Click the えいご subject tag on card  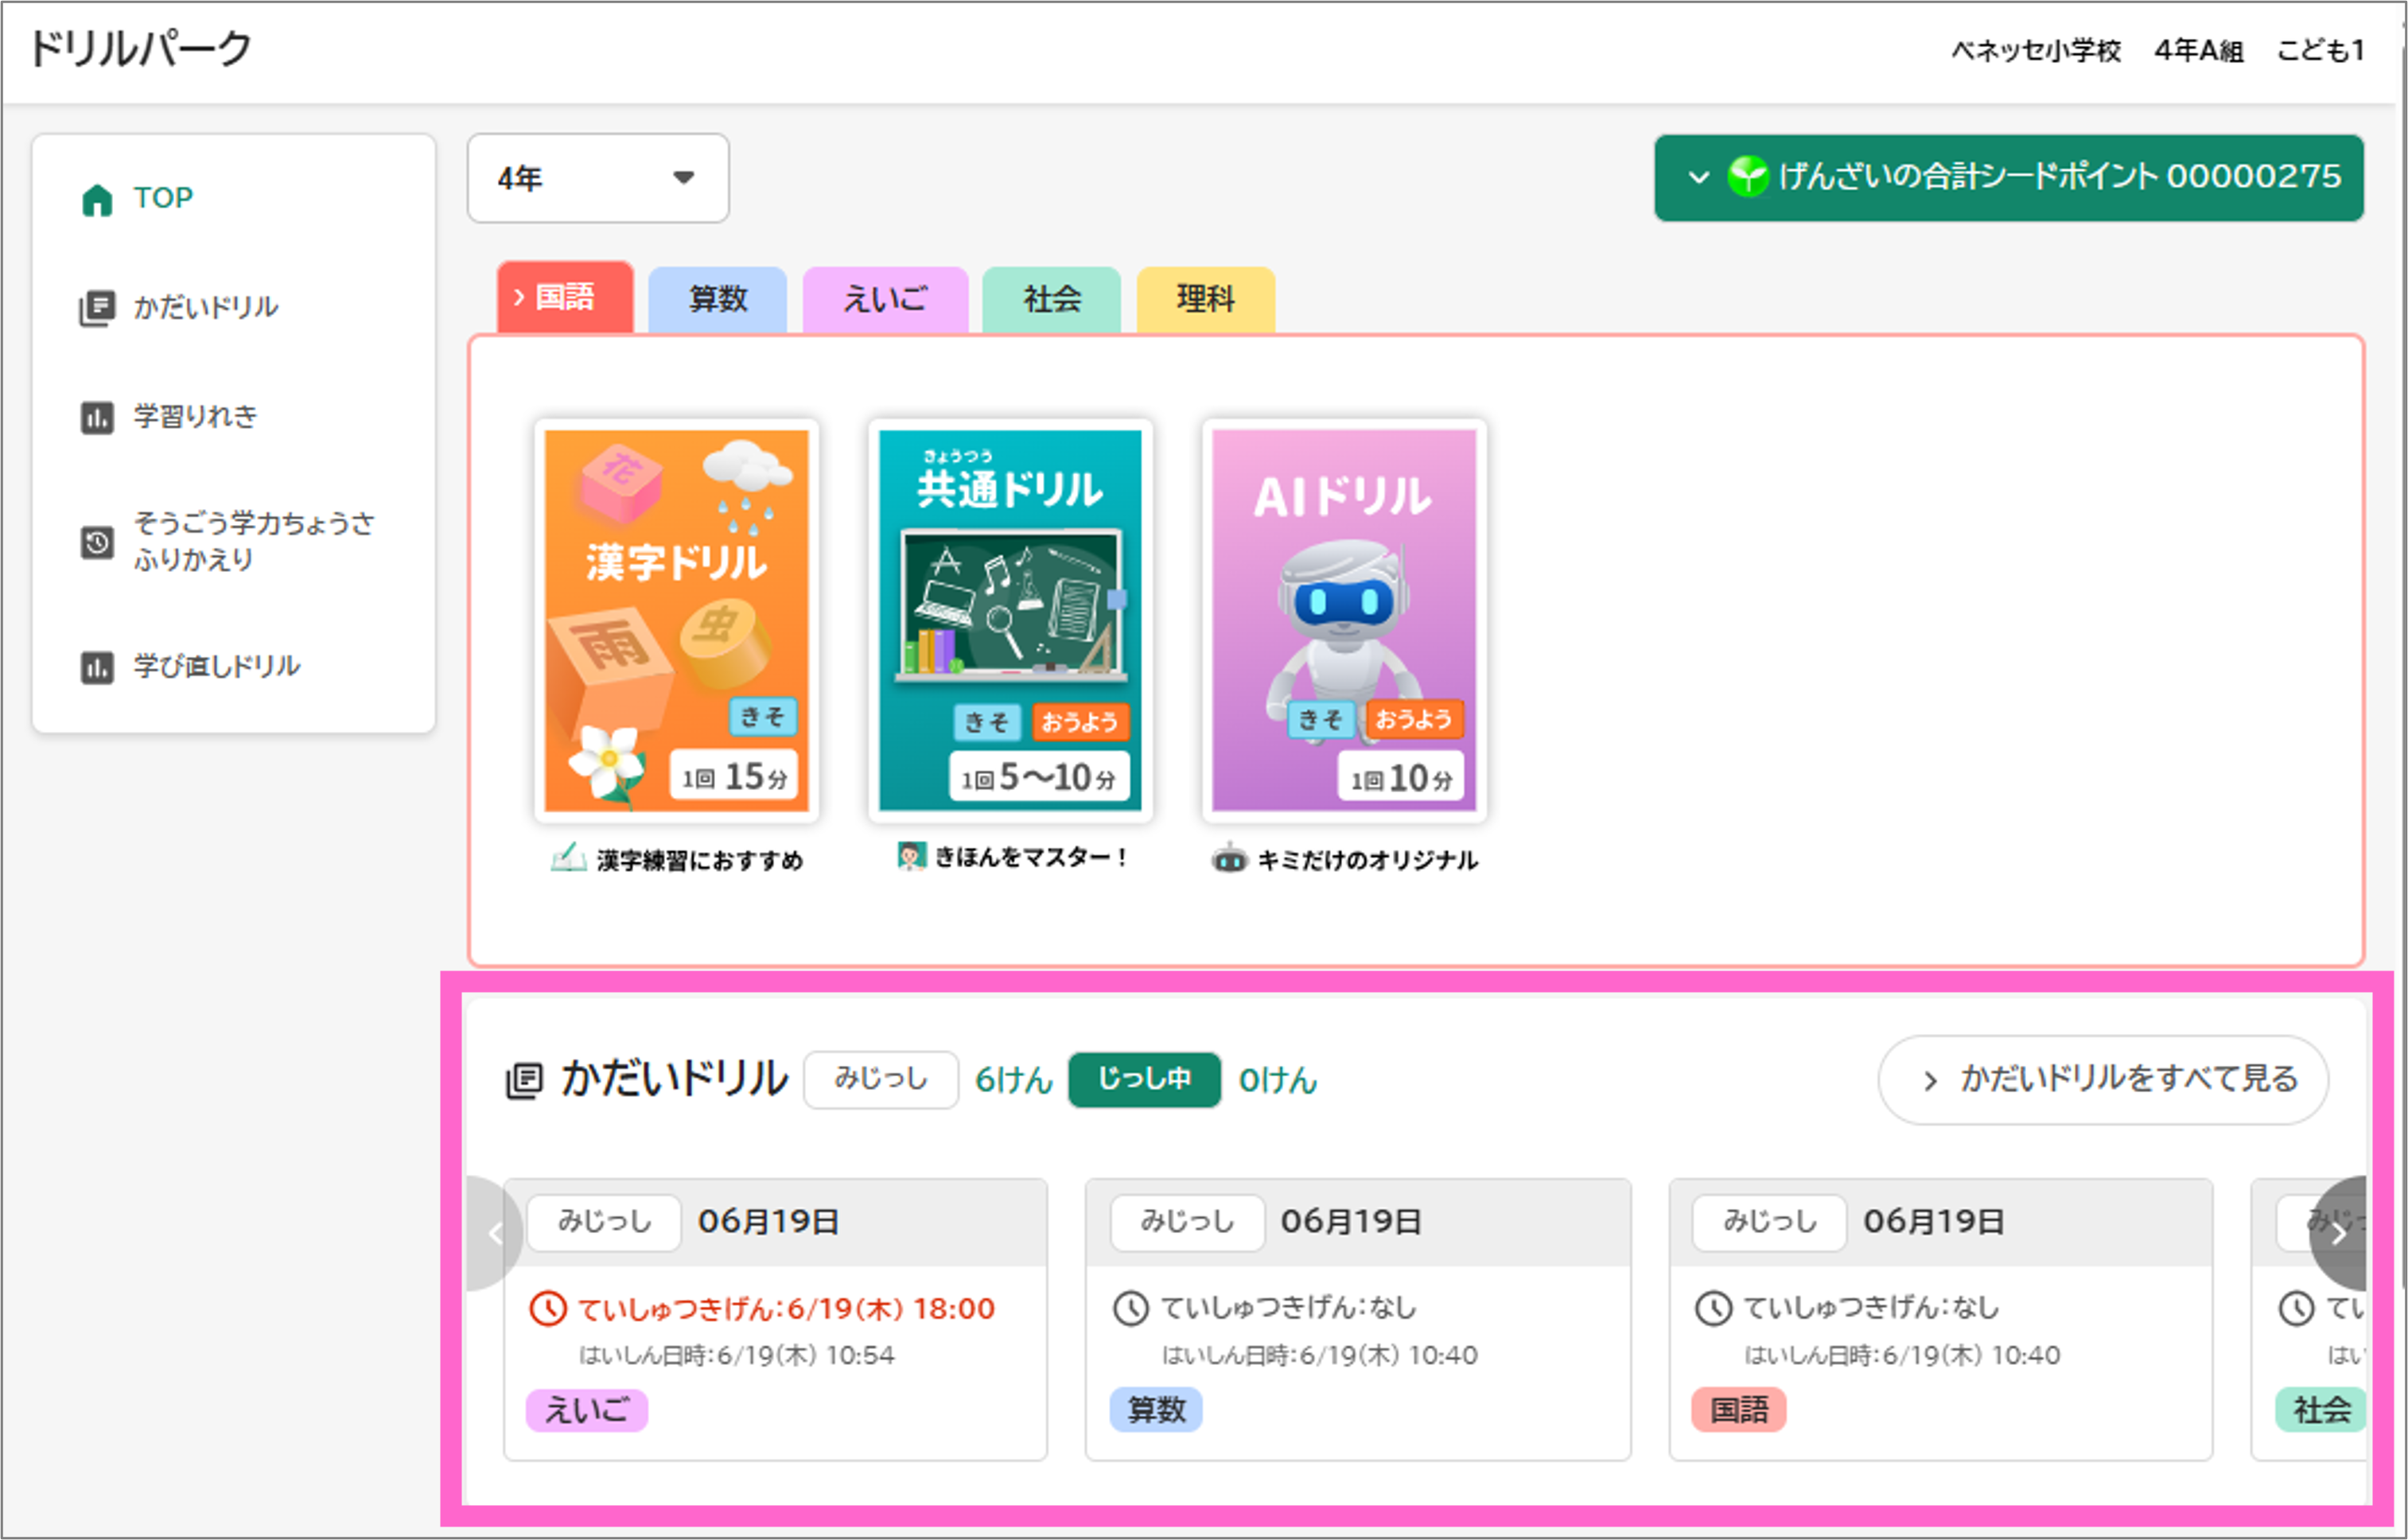coord(587,1410)
